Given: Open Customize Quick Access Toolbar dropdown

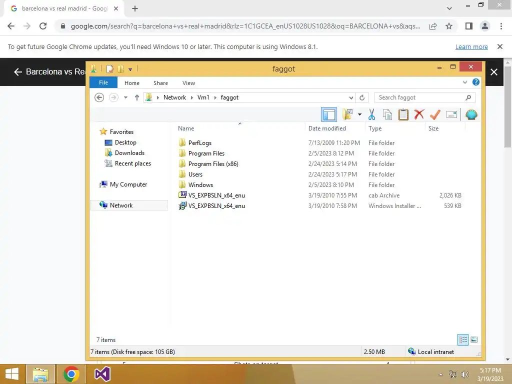Looking at the screenshot, I should (x=130, y=69).
